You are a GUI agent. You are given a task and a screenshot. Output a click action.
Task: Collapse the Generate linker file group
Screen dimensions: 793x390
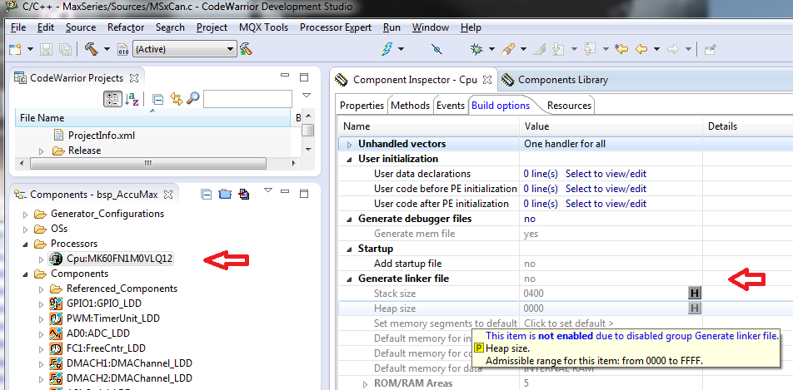349,279
